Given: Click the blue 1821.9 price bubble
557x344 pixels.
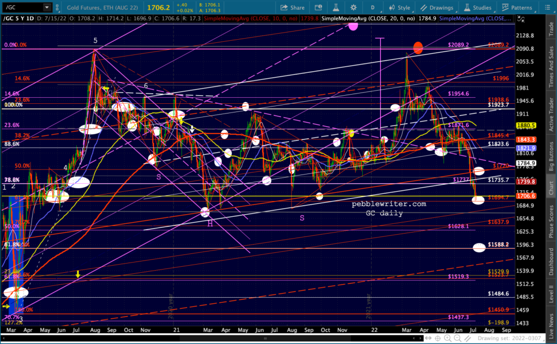Looking at the screenshot, I should pos(526,148).
